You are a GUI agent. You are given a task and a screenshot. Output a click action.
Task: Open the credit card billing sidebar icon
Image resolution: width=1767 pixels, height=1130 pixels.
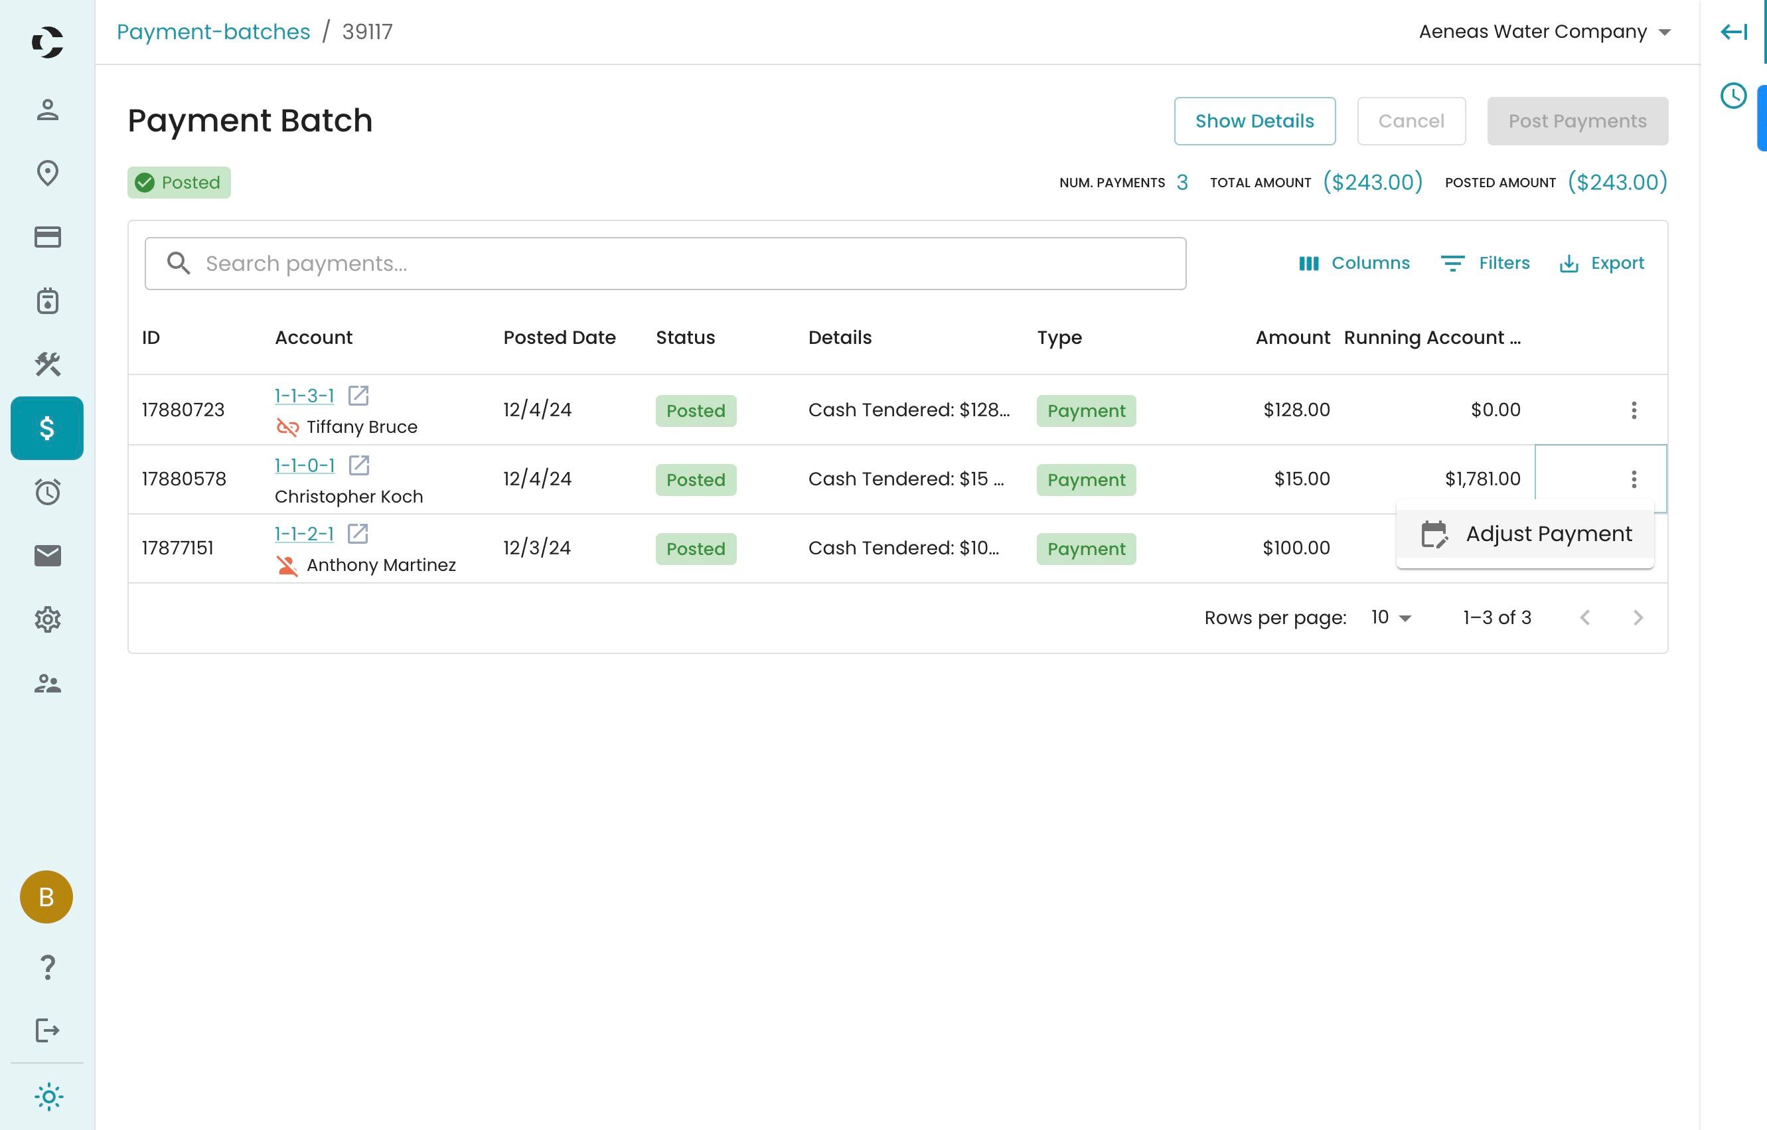click(x=48, y=237)
